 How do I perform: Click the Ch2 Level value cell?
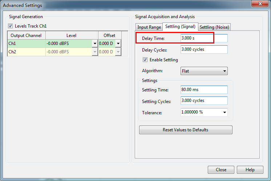(x=69, y=52)
